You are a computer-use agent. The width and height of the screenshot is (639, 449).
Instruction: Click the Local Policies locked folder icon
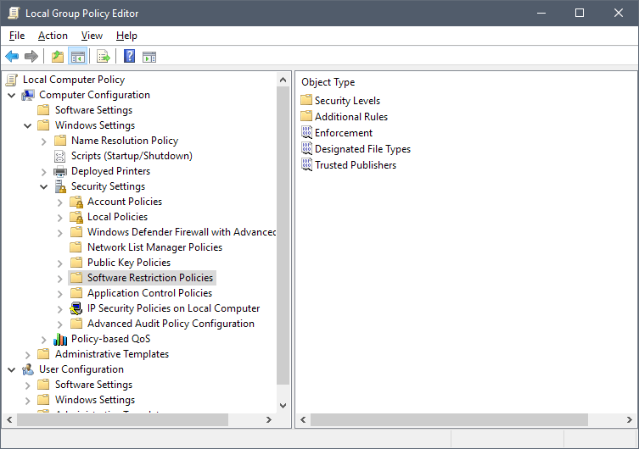click(x=76, y=217)
